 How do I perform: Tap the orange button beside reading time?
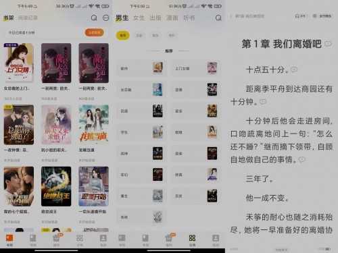coord(95,32)
